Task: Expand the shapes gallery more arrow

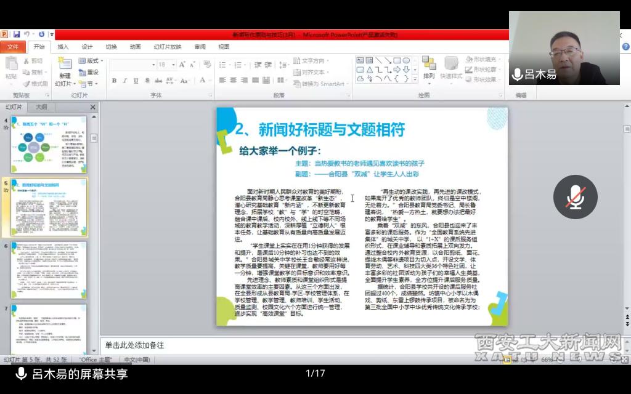Action: (415, 78)
